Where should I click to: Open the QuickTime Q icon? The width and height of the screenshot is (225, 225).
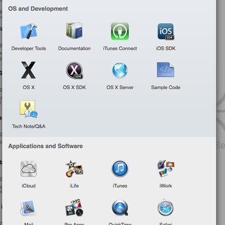(x=120, y=208)
